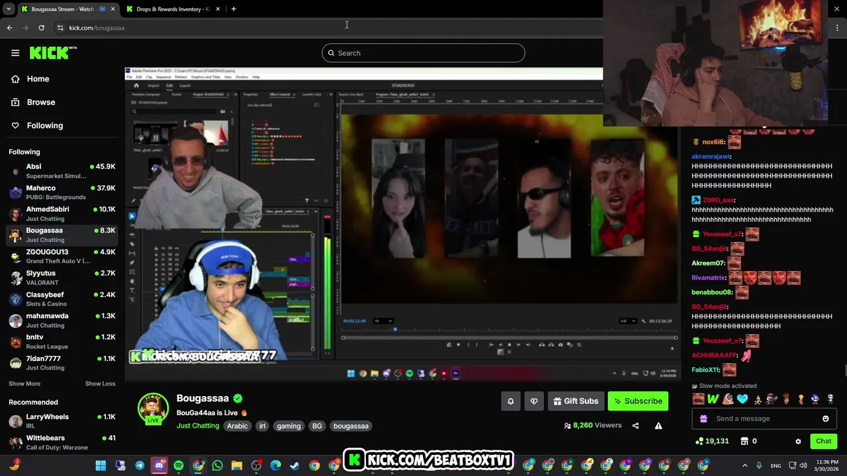
Task: Switch to Drops & Rewards Inventory tab
Action: click(173, 9)
